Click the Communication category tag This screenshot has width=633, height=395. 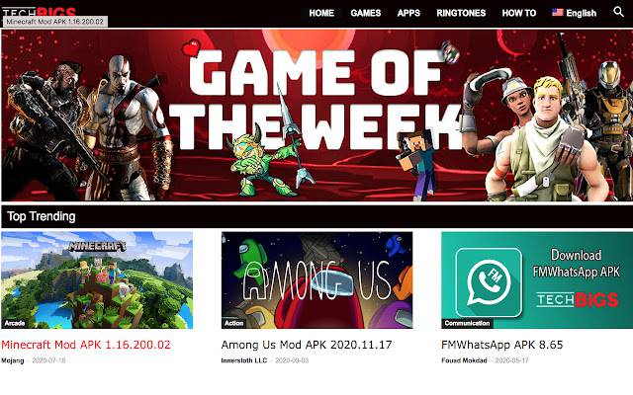tap(467, 323)
